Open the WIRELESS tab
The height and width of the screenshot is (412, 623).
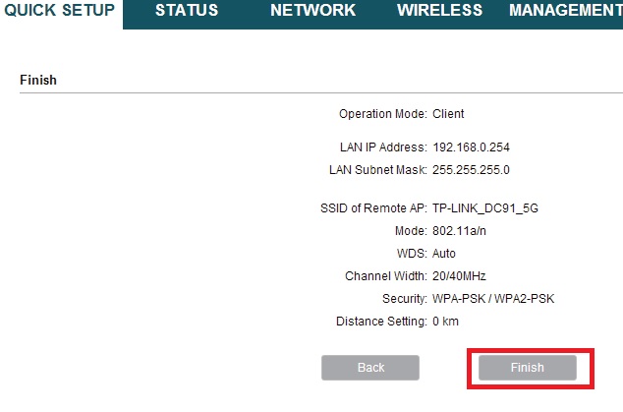439,11
